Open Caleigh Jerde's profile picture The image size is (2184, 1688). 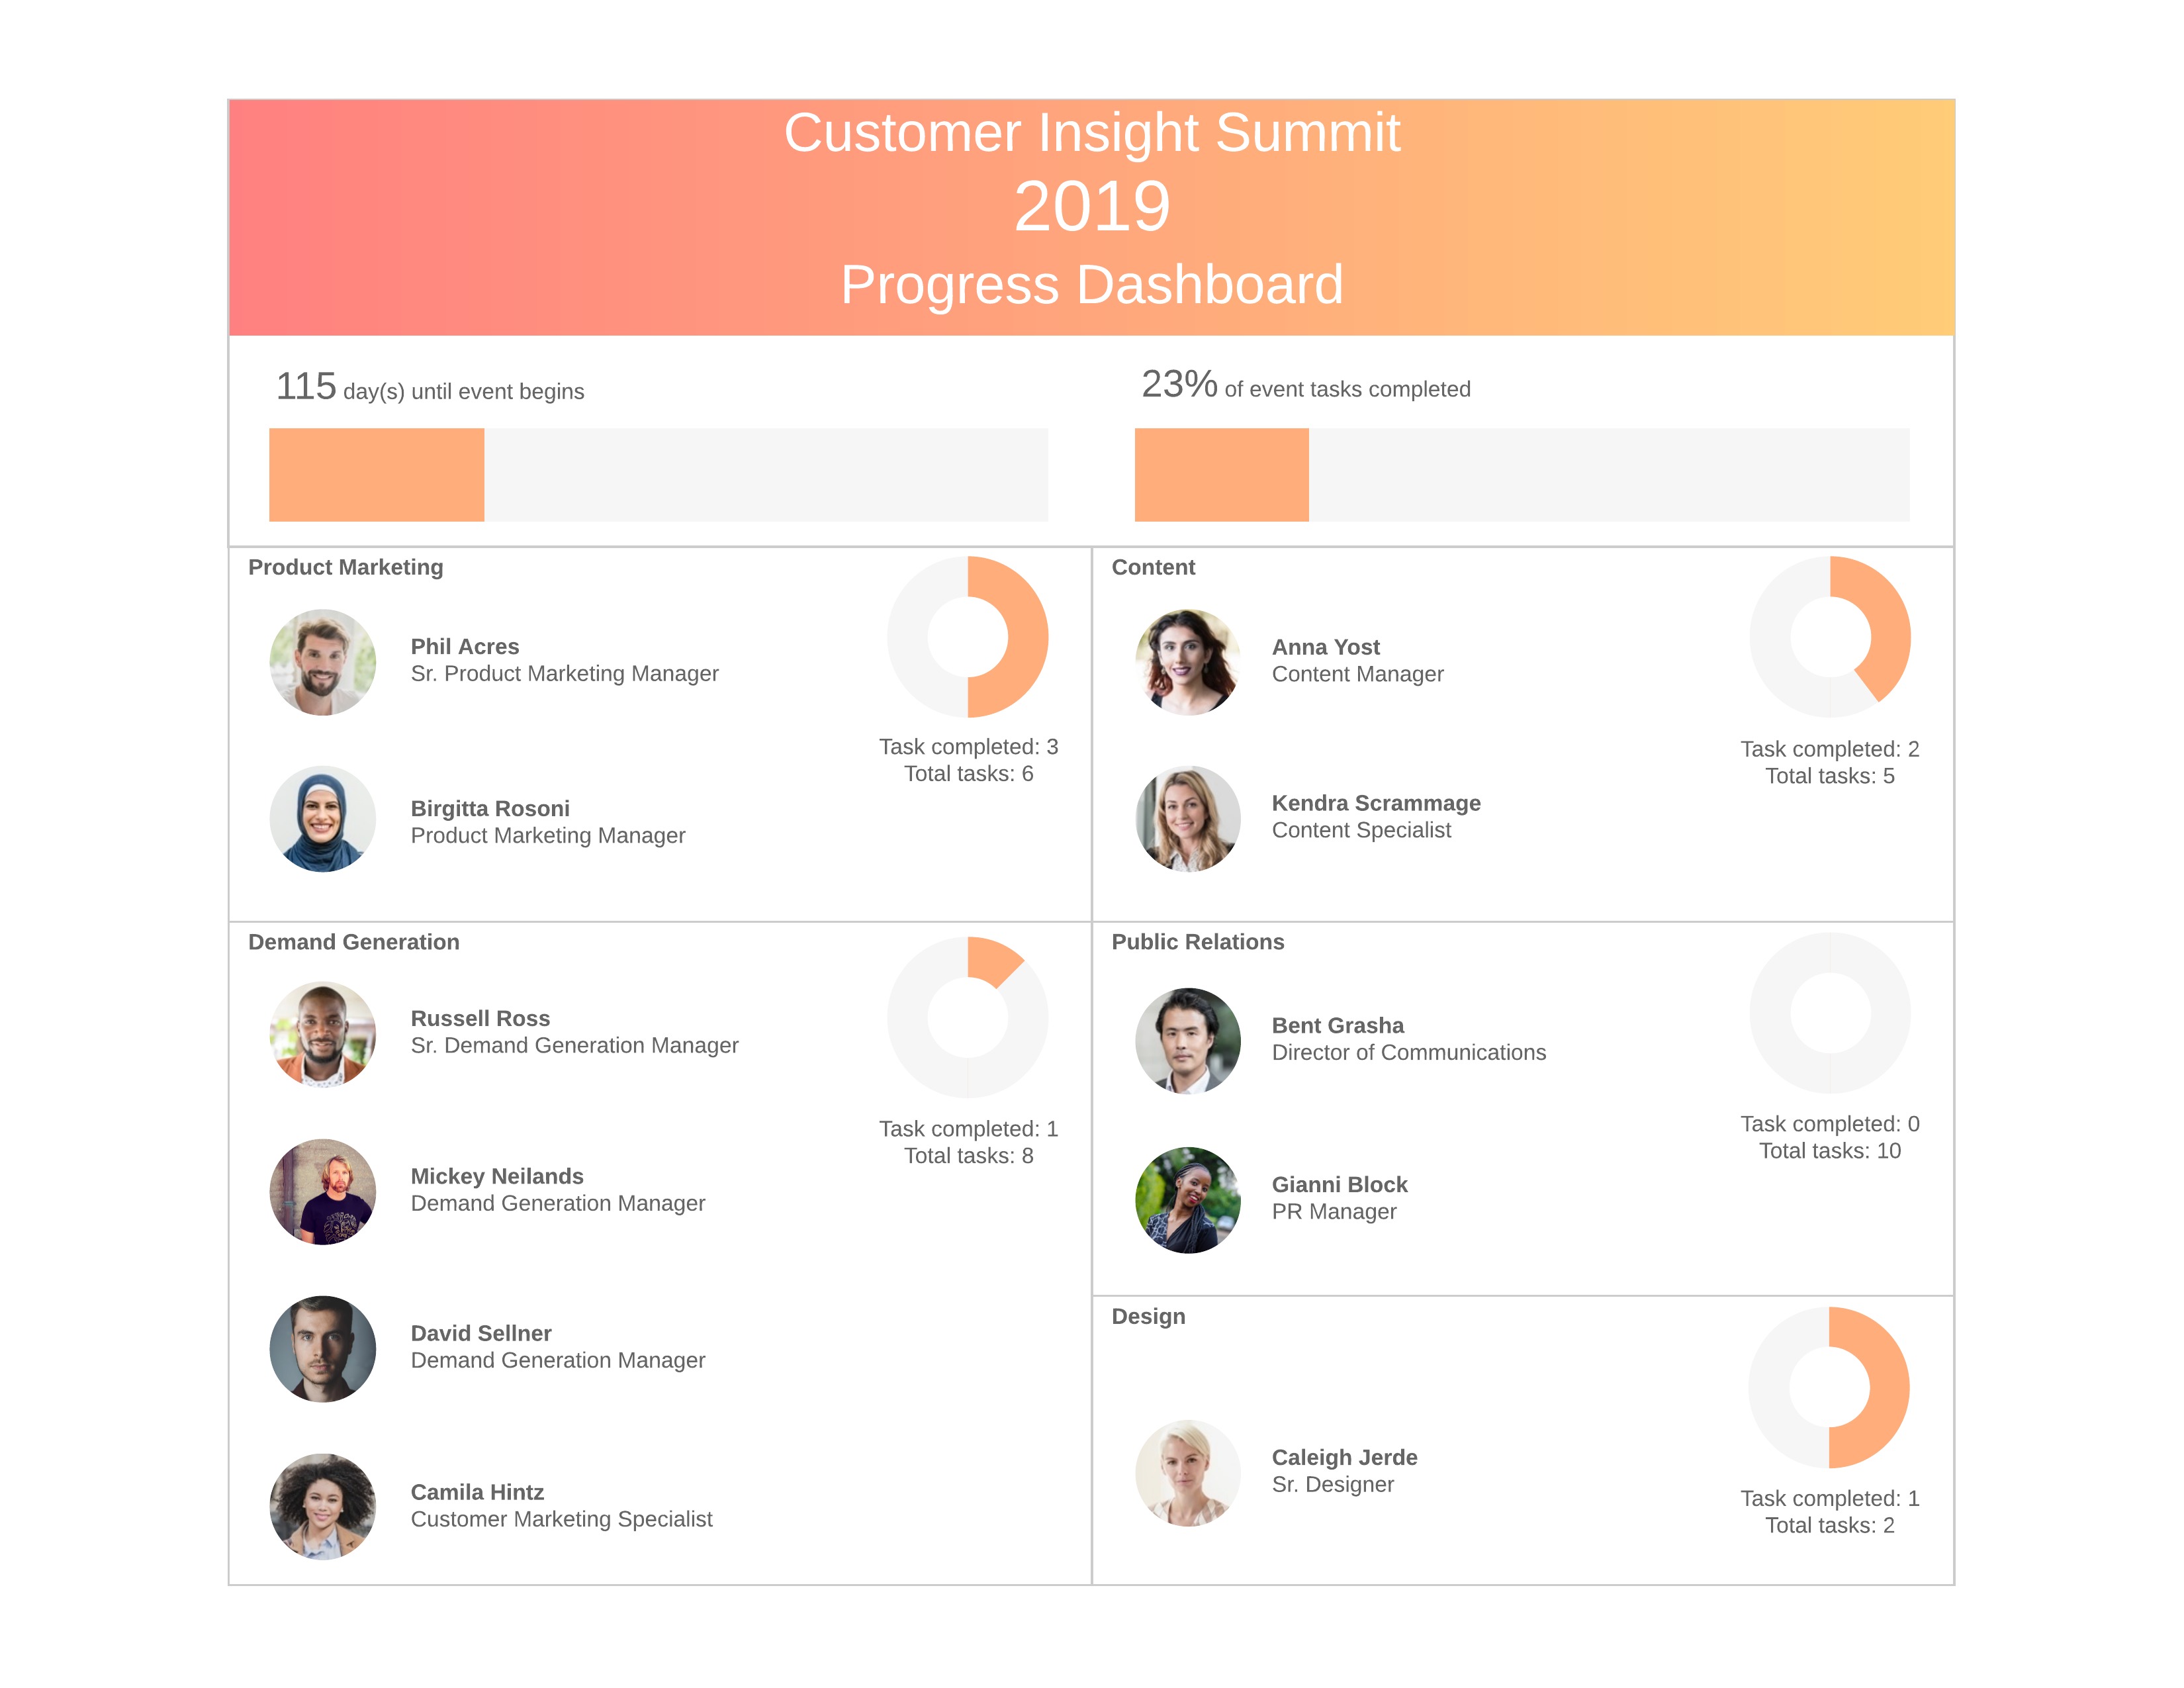point(1187,1472)
